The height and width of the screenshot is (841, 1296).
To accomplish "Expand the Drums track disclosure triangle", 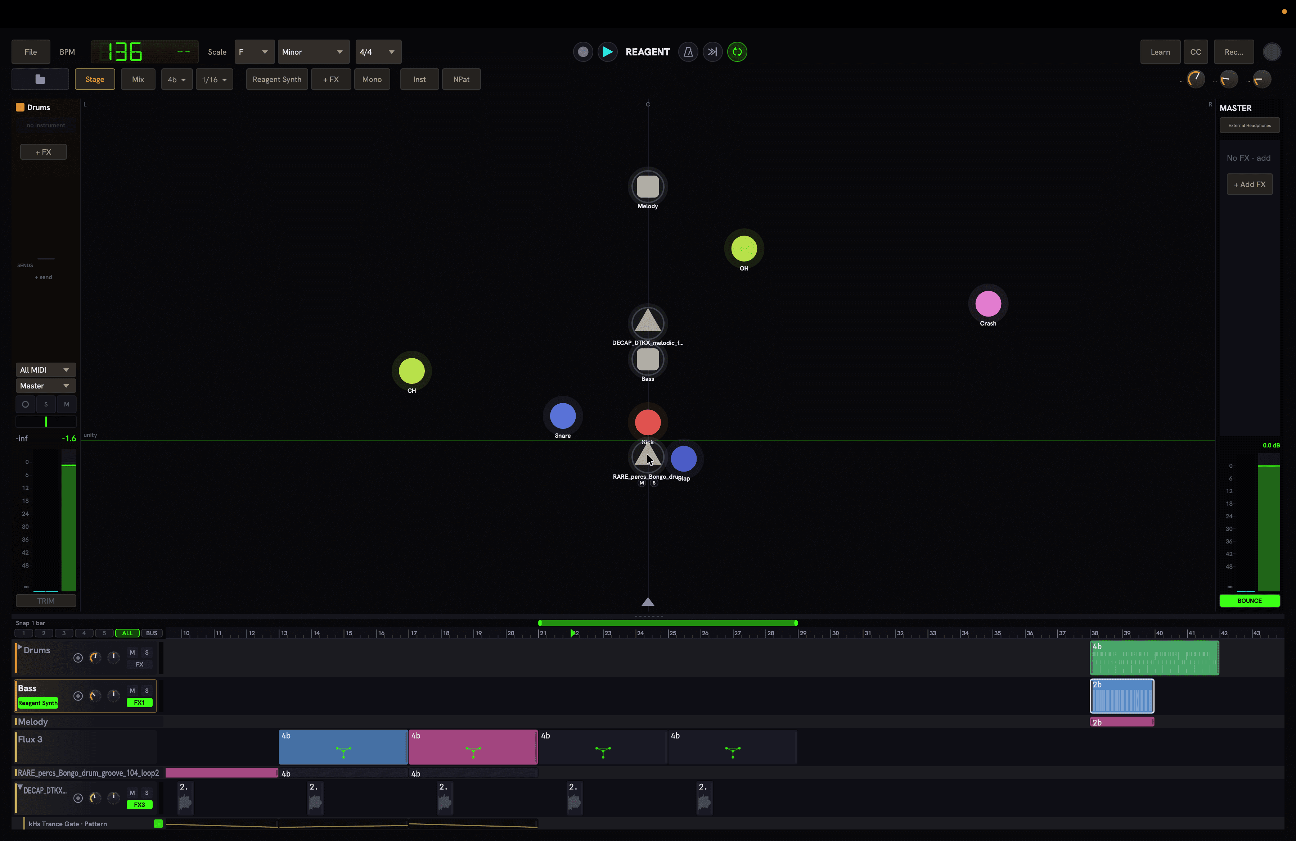I will point(19,647).
